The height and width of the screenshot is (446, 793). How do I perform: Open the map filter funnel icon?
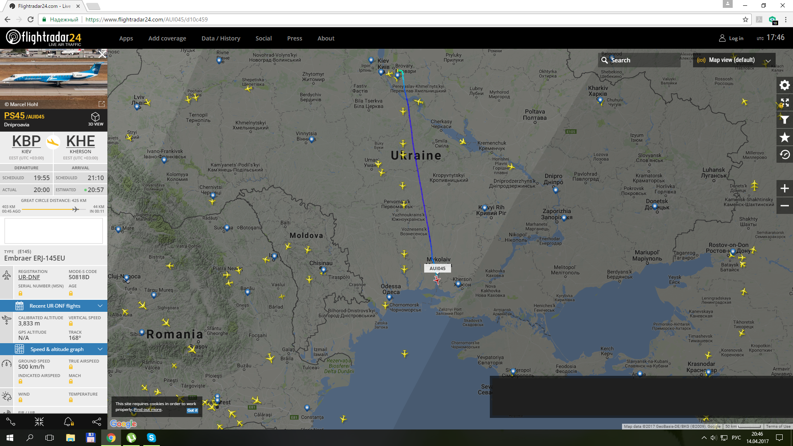coord(784,120)
